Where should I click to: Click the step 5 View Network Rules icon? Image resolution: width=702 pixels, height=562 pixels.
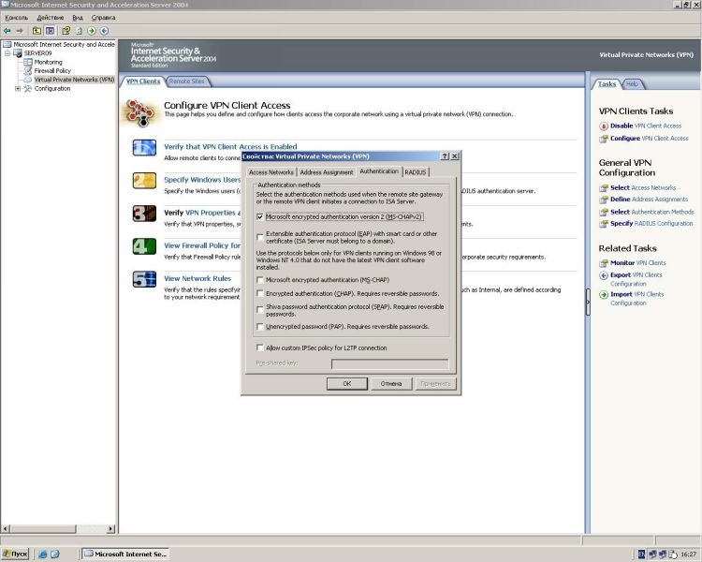(144, 279)
